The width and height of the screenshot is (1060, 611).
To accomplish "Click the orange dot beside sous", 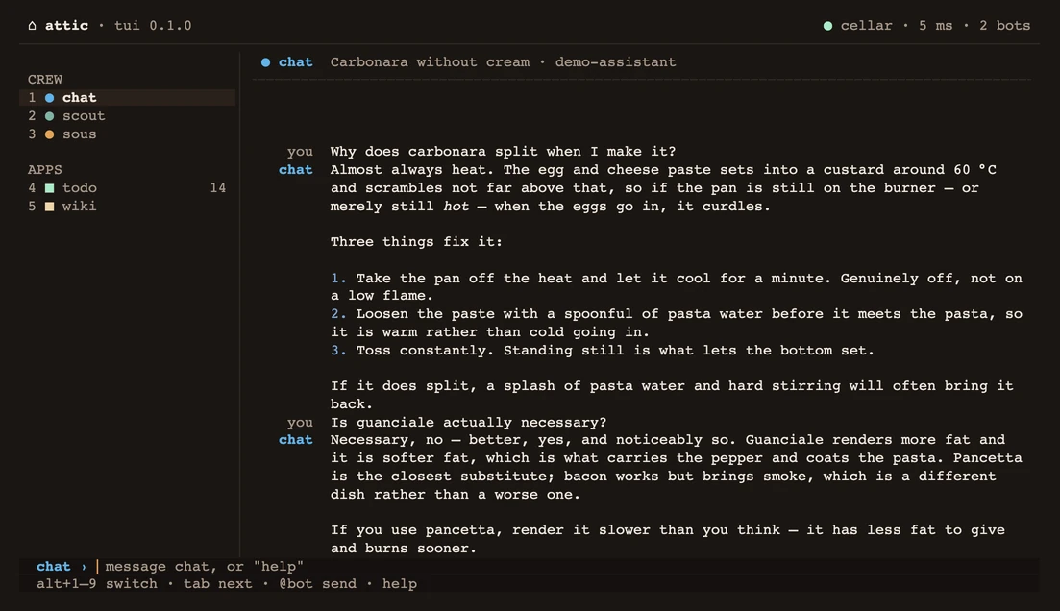I will point(49,134).
